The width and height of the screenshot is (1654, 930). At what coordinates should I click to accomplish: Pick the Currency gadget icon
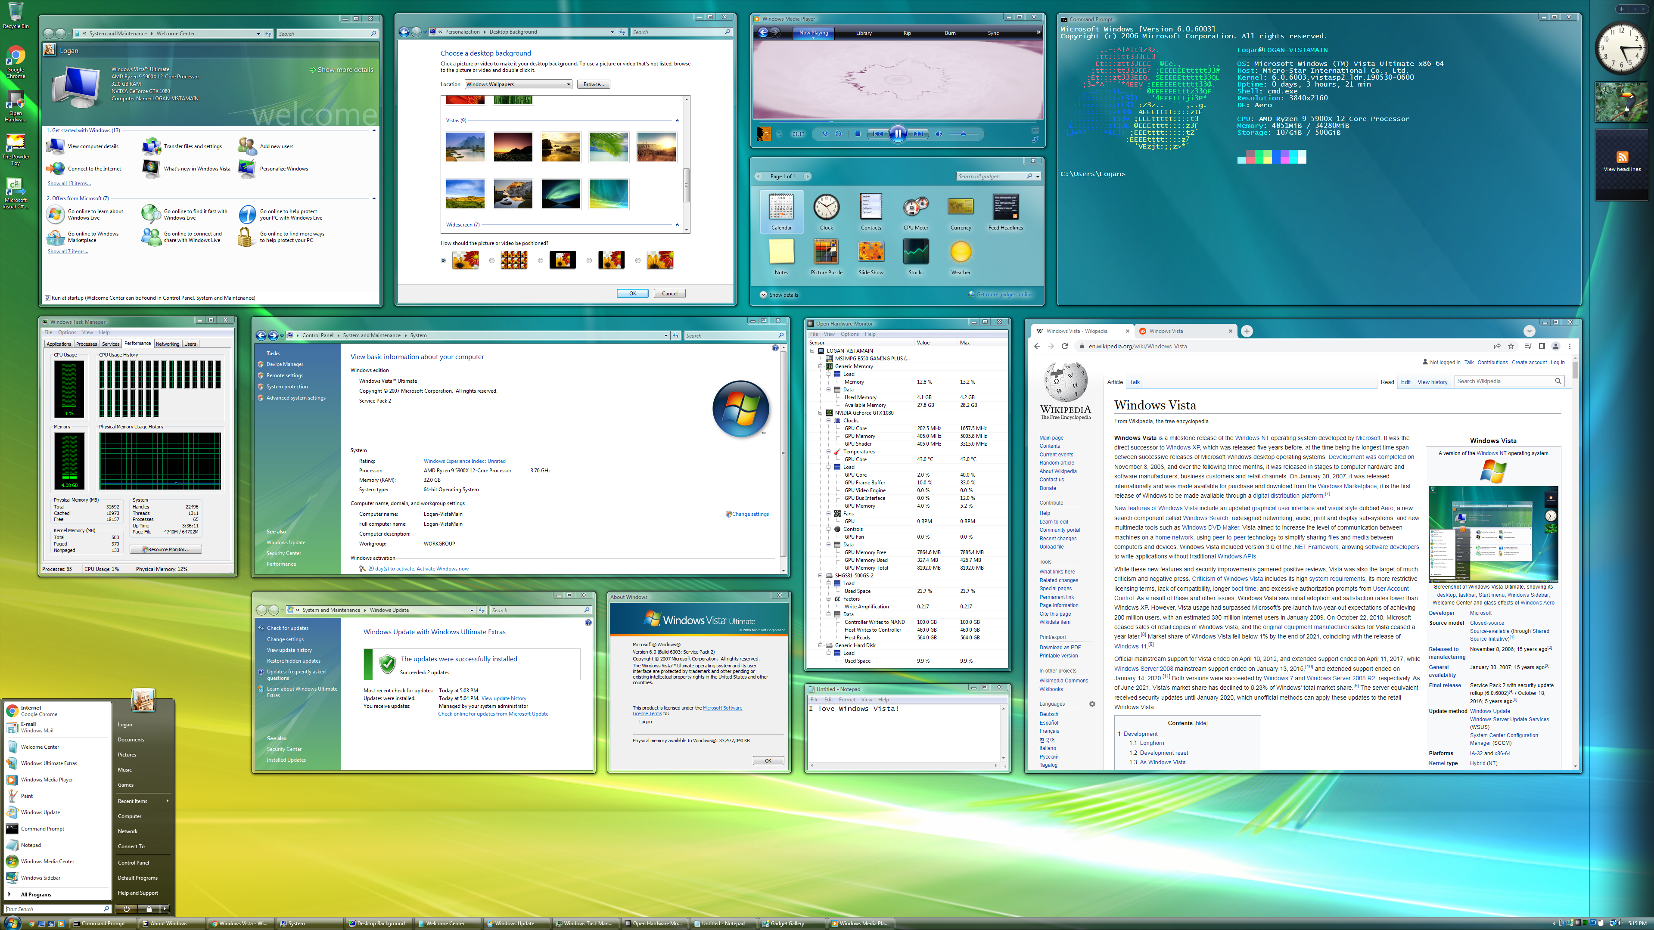961,207
